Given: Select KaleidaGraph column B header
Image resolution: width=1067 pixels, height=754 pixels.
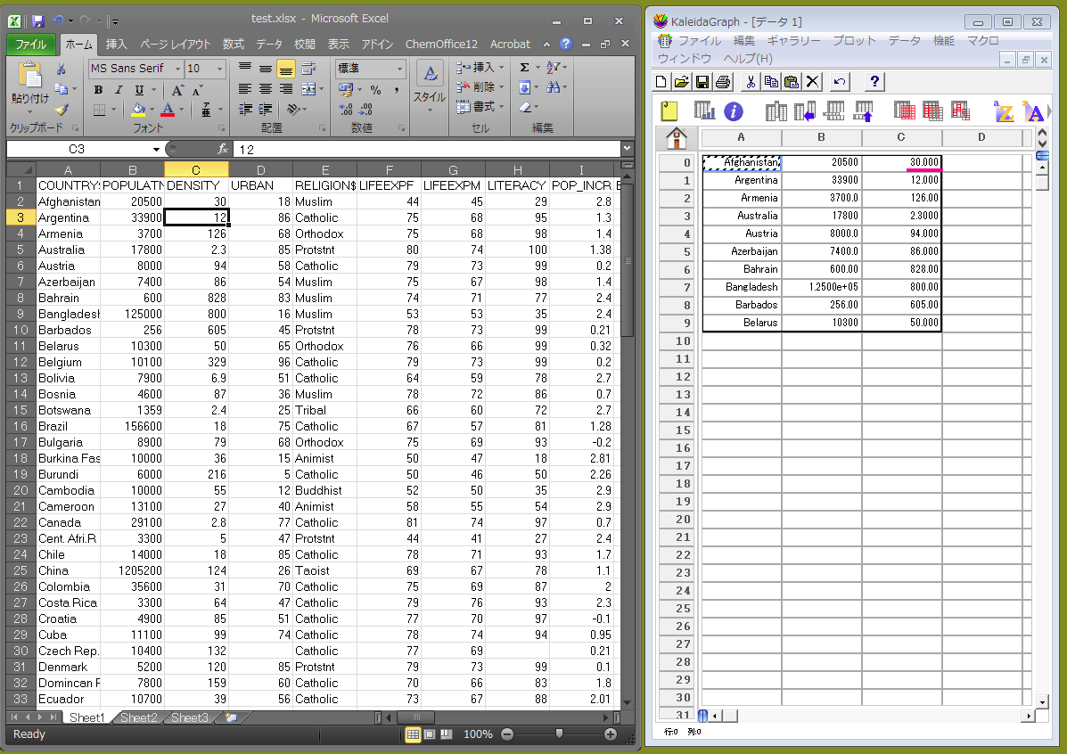Looking at the screenshot, I should 821,137.
